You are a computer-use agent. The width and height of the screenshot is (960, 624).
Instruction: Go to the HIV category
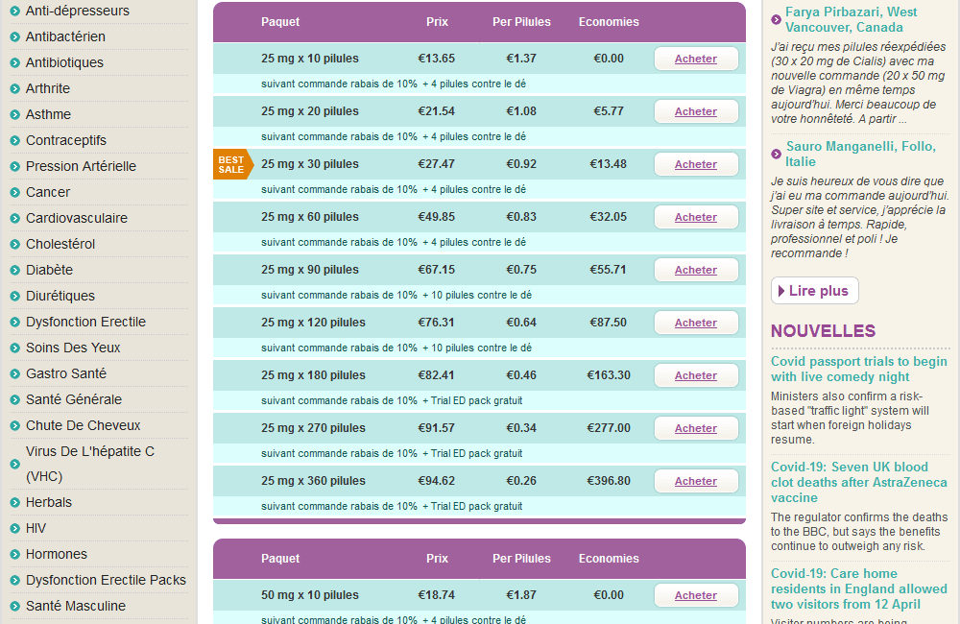[x=36, y=528]
